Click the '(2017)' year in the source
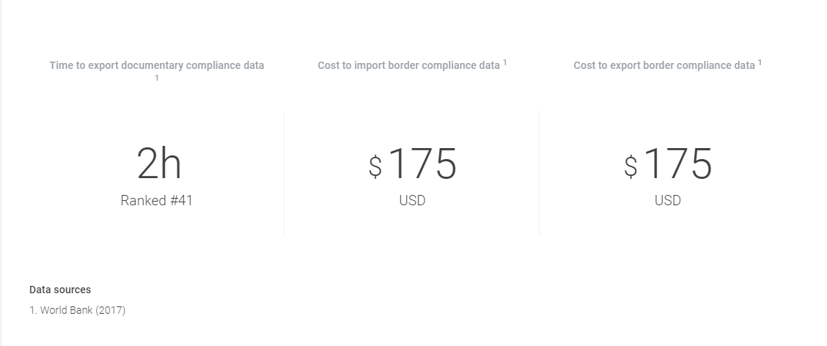 (111, 310)
